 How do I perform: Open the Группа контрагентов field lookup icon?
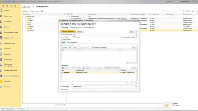(x=136, y=34)
